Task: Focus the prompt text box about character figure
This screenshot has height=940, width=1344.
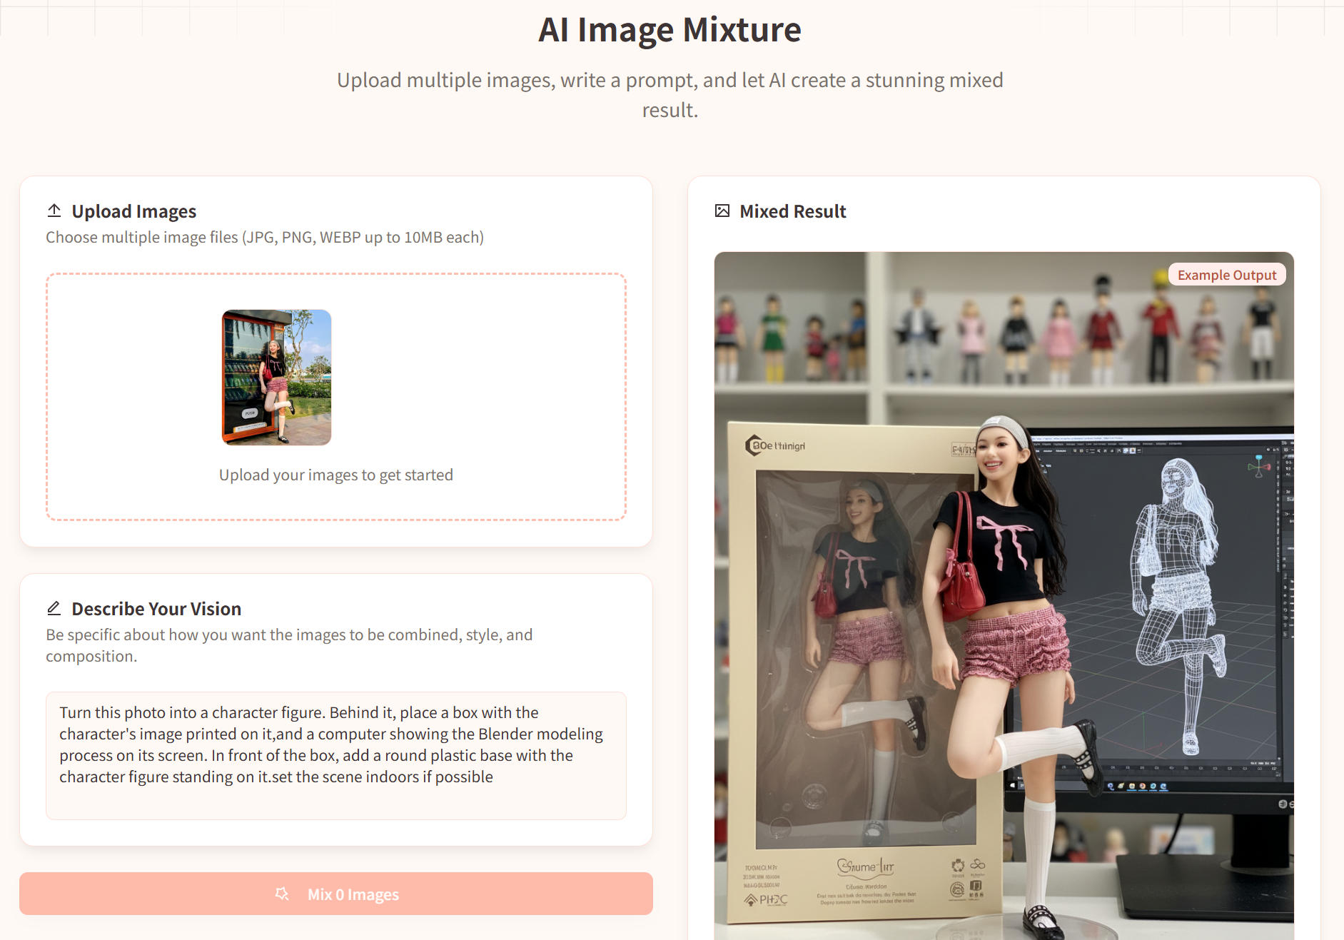Action: 335,754
